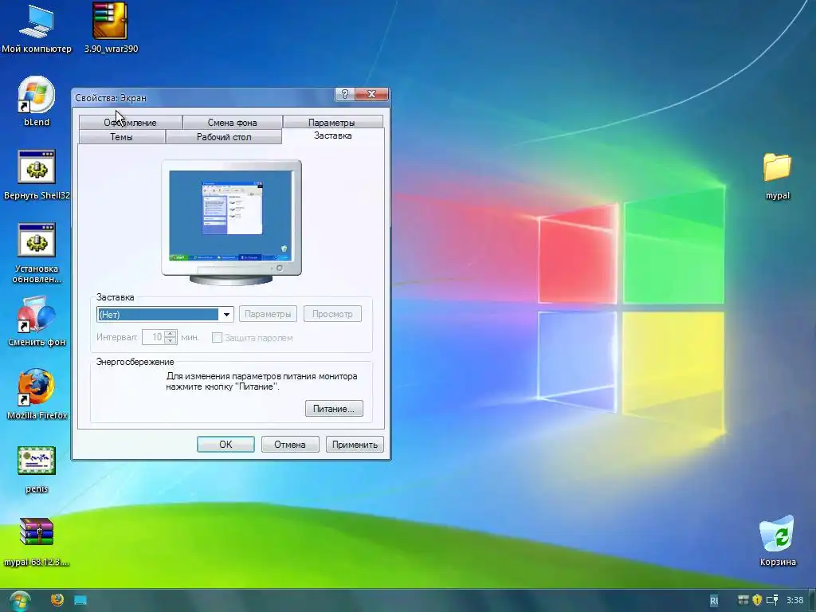The image size is (816, 612).
Task: Open the Start menu orb
Action: coord(20,601)
